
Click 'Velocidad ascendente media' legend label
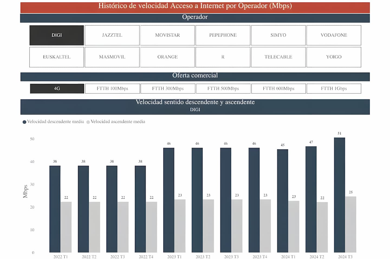click(x=118, y=122)
